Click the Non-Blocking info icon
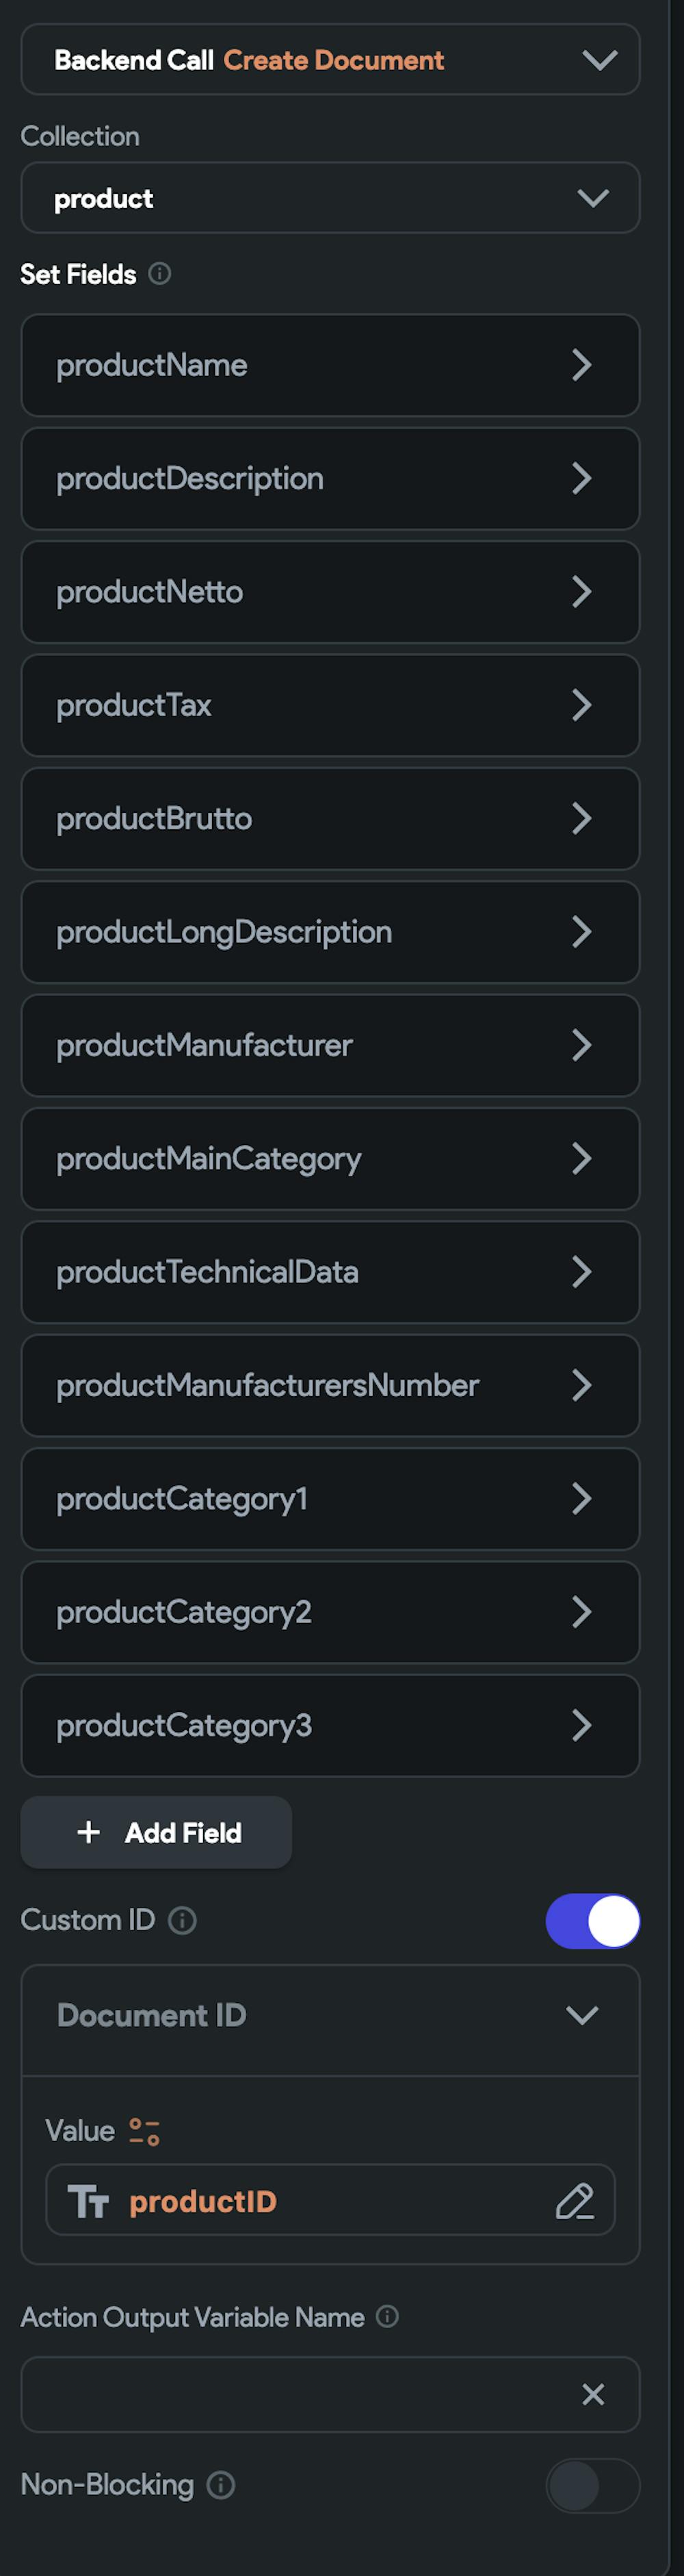Image resolution: width=684 pixels, height=2576 pixels. (x=221, y=2485)
